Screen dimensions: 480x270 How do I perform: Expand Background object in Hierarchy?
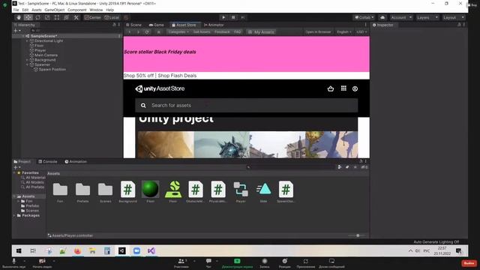(27, 60)
